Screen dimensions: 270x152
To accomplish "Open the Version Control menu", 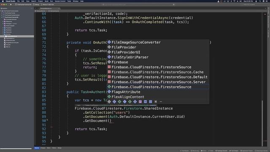I will (60, 1).
